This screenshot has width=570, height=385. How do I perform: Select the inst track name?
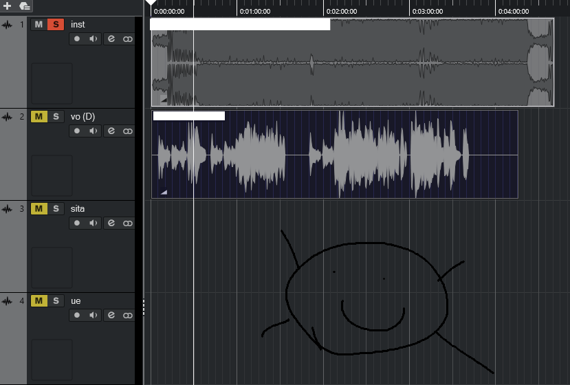click(x=78, y=24)
